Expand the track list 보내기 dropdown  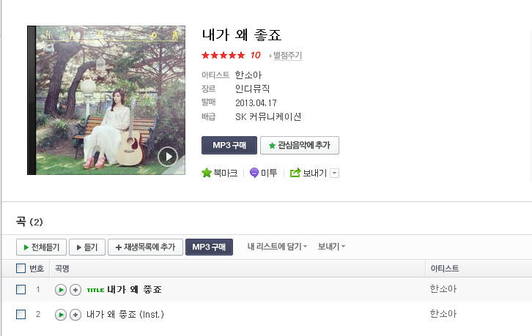[331, 247]
